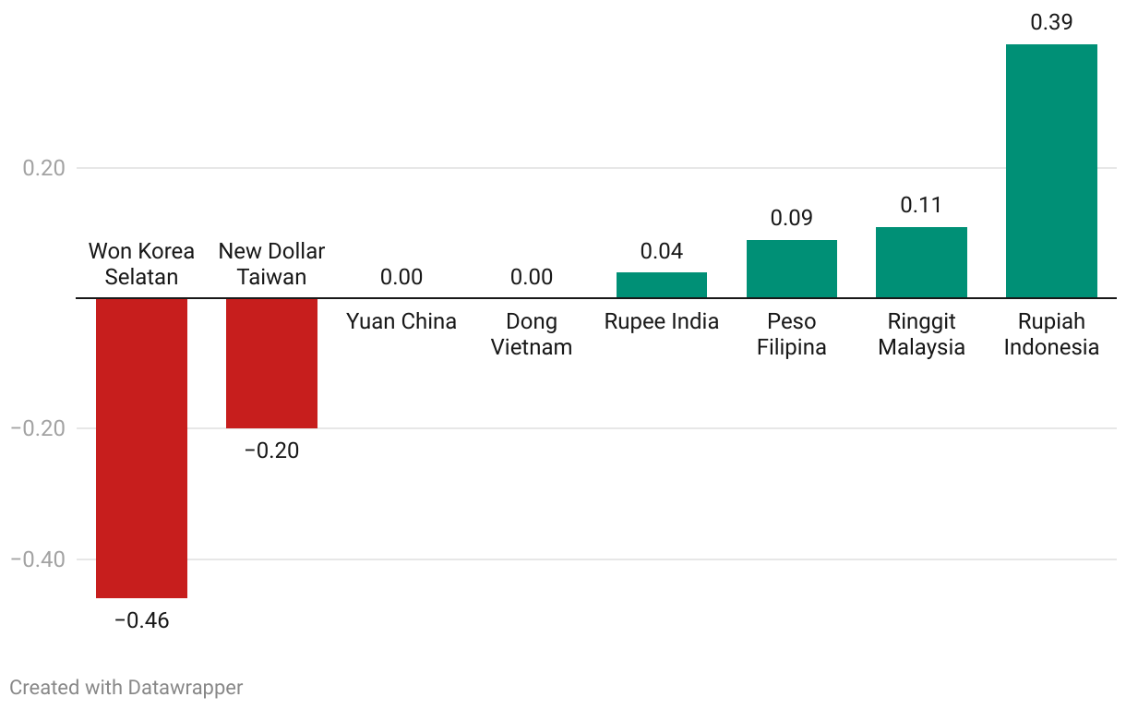The image size is (1126, 709).
Task: Select the 0.09 value label
Action: point(792,218)
